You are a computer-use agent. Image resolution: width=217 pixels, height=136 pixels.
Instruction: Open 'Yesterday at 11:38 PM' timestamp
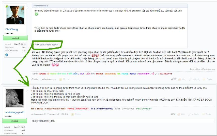click(x=58, y=114)
